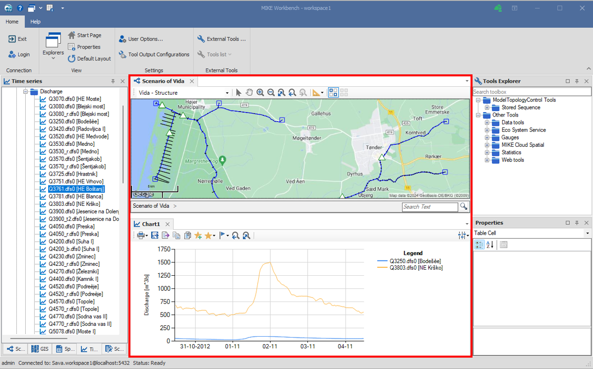Show the Properties view from the ribbon
This screenshot has width=593, height=369.
coord(84,47)
